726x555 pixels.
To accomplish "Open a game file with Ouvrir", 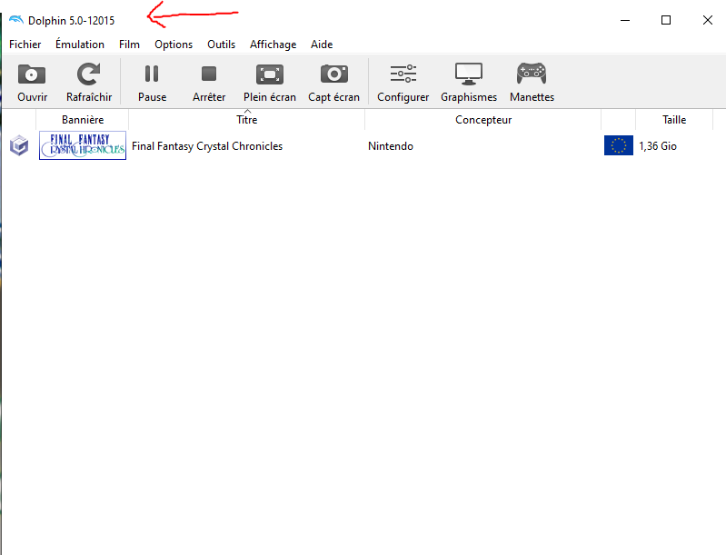I will 32,83.
